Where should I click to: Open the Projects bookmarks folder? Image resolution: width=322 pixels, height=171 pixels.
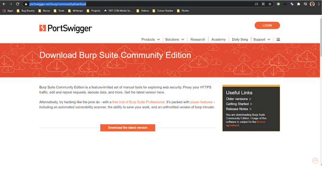(x=93, y=11)
